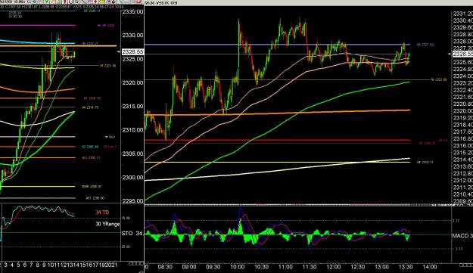Click the small scale squares under right chart
The height and width of the screenshot is (273, 473).
pyautogui.click(x=465, y=265)
